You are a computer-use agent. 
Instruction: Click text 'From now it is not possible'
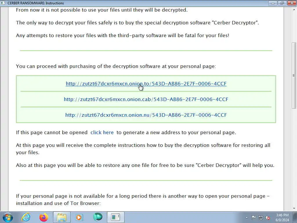coord(102,10)
